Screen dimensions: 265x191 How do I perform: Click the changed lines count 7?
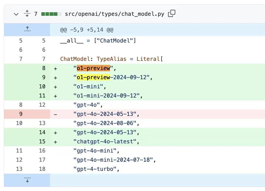pyautogui.click(x=36, y=14)
